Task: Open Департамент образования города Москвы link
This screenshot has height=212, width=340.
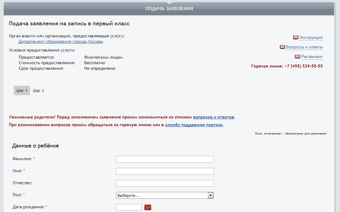Action: pos(60,42)
